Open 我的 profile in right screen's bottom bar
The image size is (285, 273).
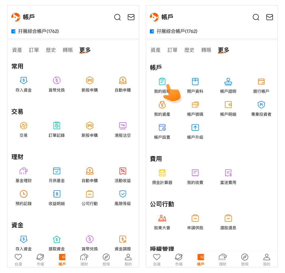point(267,260)
